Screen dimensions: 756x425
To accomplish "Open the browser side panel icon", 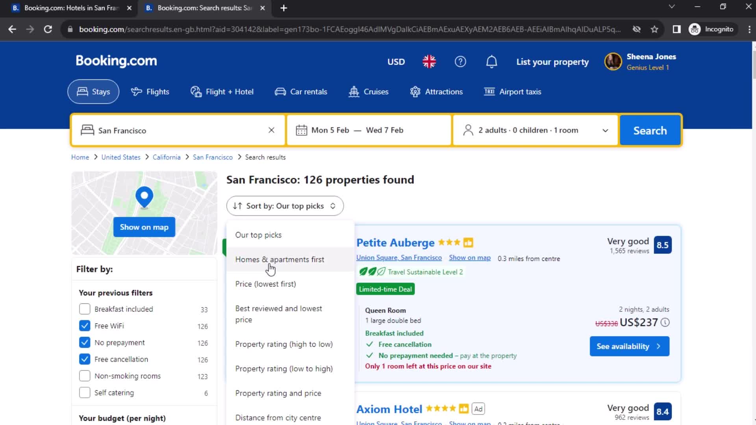I will tap(676, 29).
